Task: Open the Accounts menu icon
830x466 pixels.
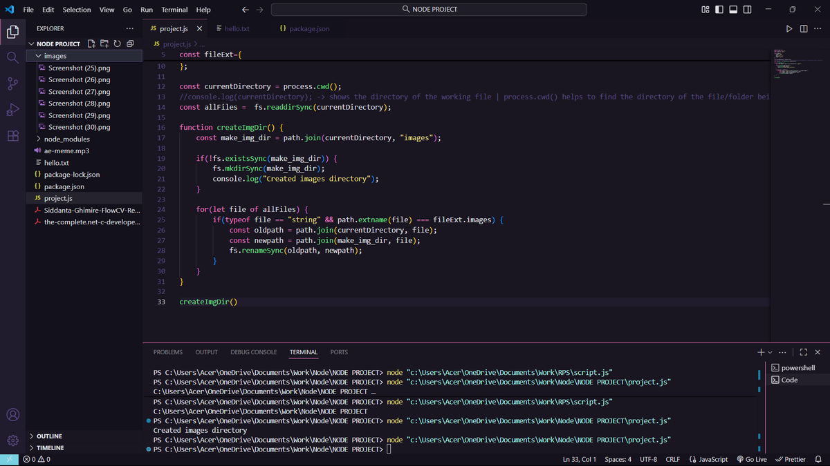Action: click(x=12, y=415)
